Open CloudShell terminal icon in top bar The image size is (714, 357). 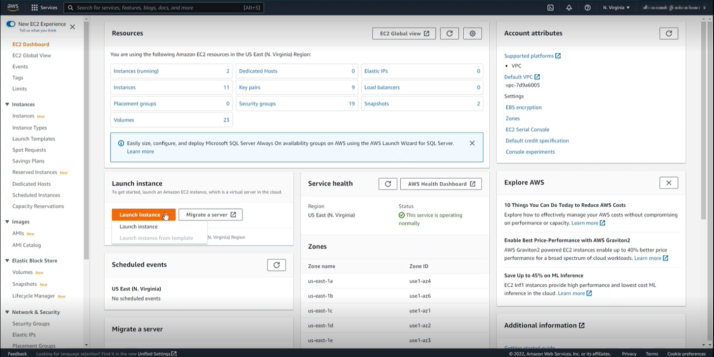point(550,7)
